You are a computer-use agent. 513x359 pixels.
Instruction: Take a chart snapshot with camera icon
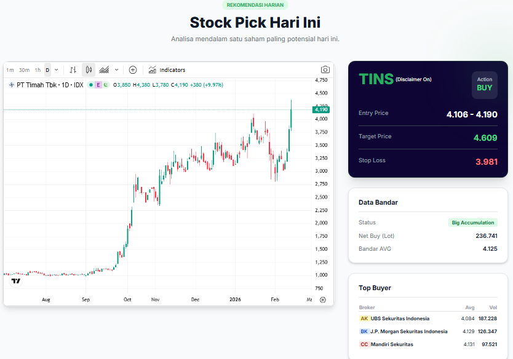[325, 70]
